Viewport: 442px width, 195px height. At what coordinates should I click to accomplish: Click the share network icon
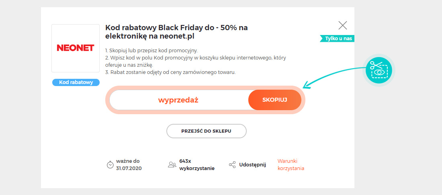(232, 165)
